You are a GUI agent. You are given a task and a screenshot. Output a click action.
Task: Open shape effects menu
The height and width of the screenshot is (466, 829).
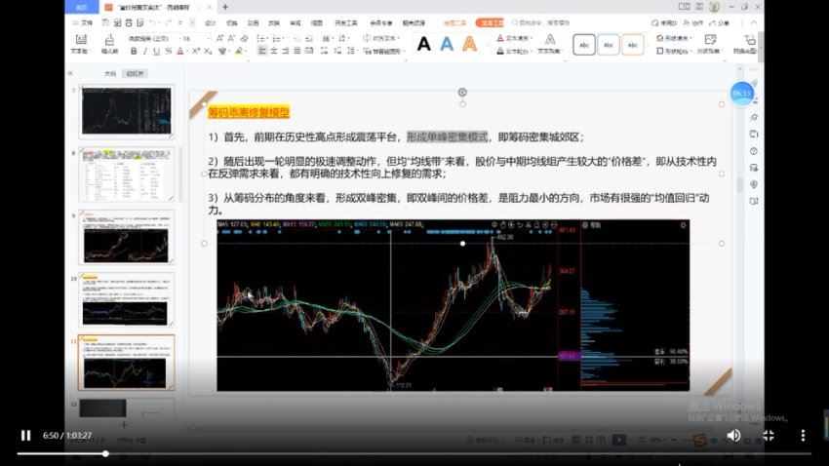pyautogui.click(x=709, y=44)
